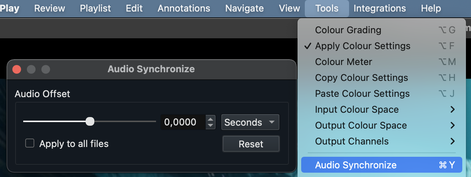Choose Copy Colour Settings
This screenshot has width=471, height=177.
tap(381, 78)
